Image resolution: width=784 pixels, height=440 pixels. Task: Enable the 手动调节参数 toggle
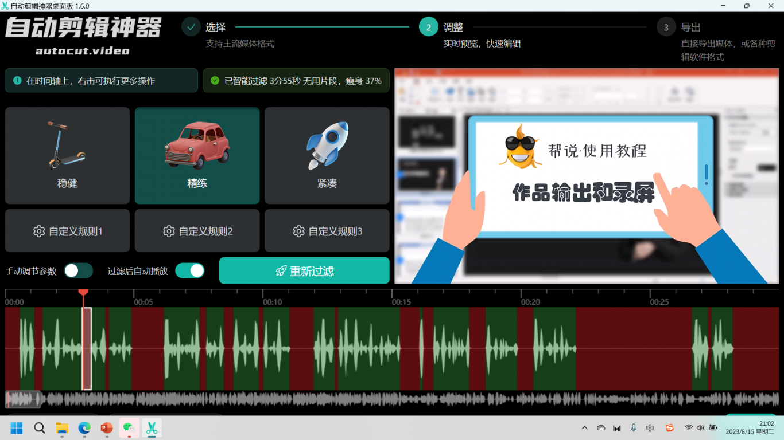pos(78,271)
